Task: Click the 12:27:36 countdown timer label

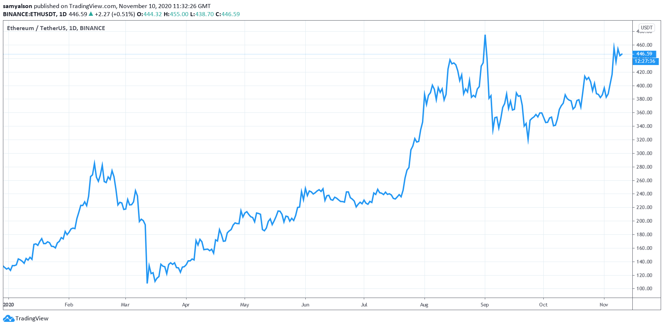Action: tap(645, 61)
